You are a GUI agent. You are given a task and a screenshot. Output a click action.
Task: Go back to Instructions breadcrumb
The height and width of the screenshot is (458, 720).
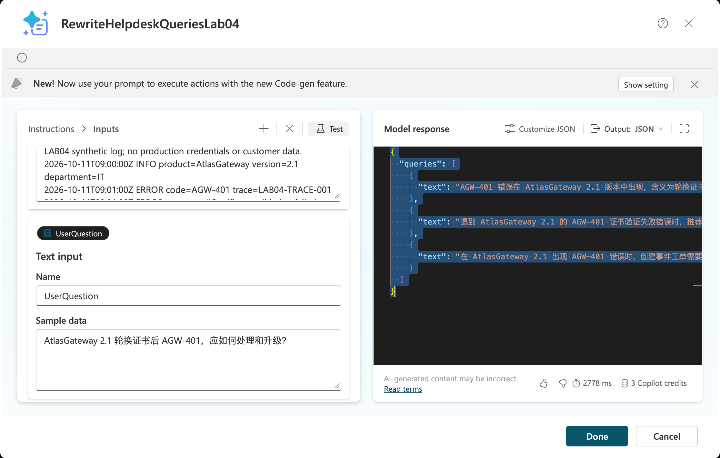pyautogui.click(x=51, y=129)
